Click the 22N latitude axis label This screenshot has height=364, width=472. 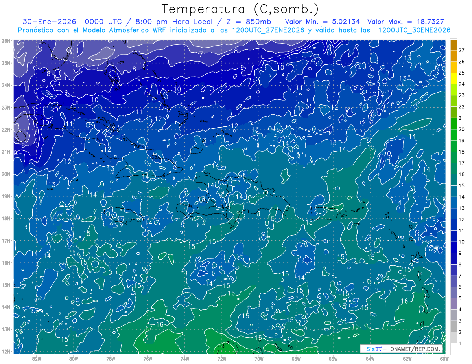(6, 130)
